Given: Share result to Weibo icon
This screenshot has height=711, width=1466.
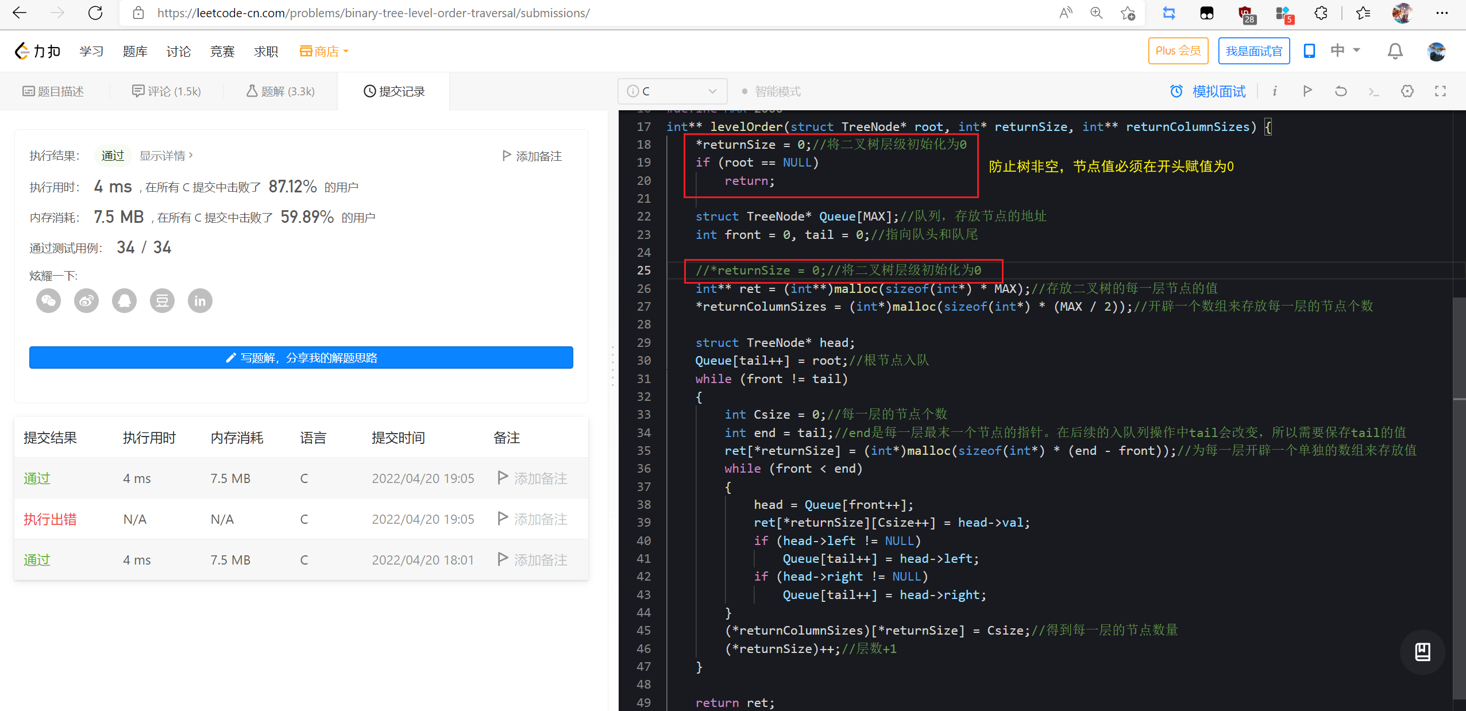Looking at the screenshot, I should 86,300.
